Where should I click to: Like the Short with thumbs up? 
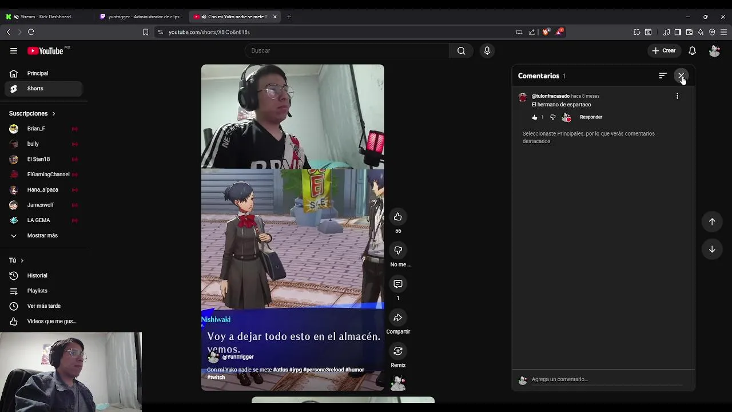click(x=398, y=216)
